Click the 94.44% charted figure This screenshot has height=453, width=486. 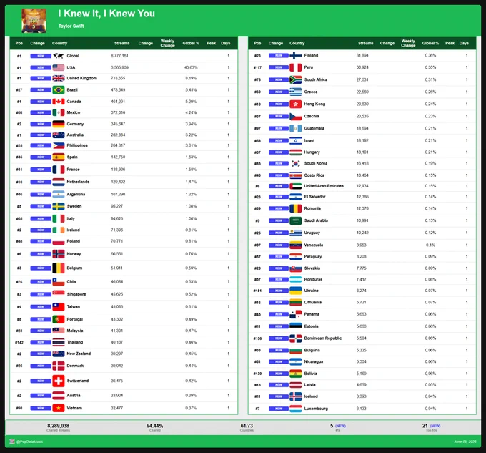coord(154,426)
